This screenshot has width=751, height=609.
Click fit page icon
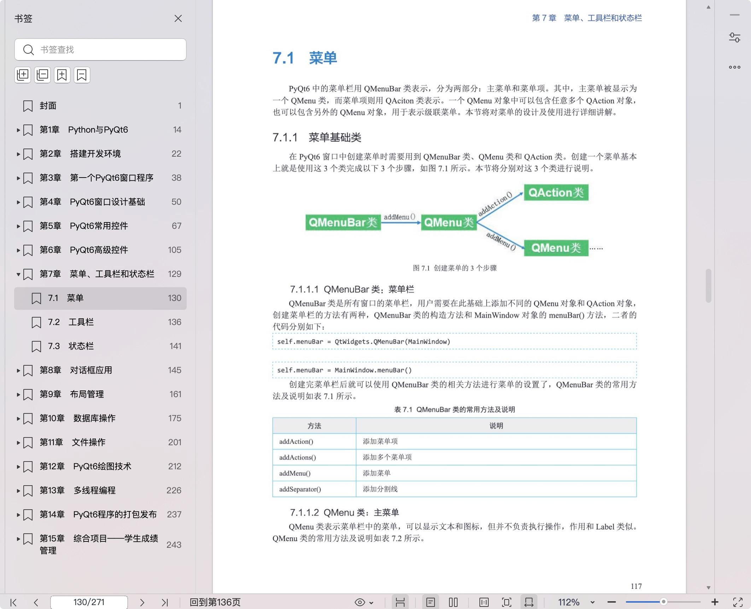[507, 602]
